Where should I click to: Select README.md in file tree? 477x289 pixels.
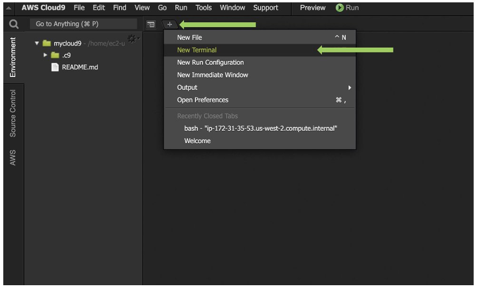pyautogui.click(x=80, y=67)
